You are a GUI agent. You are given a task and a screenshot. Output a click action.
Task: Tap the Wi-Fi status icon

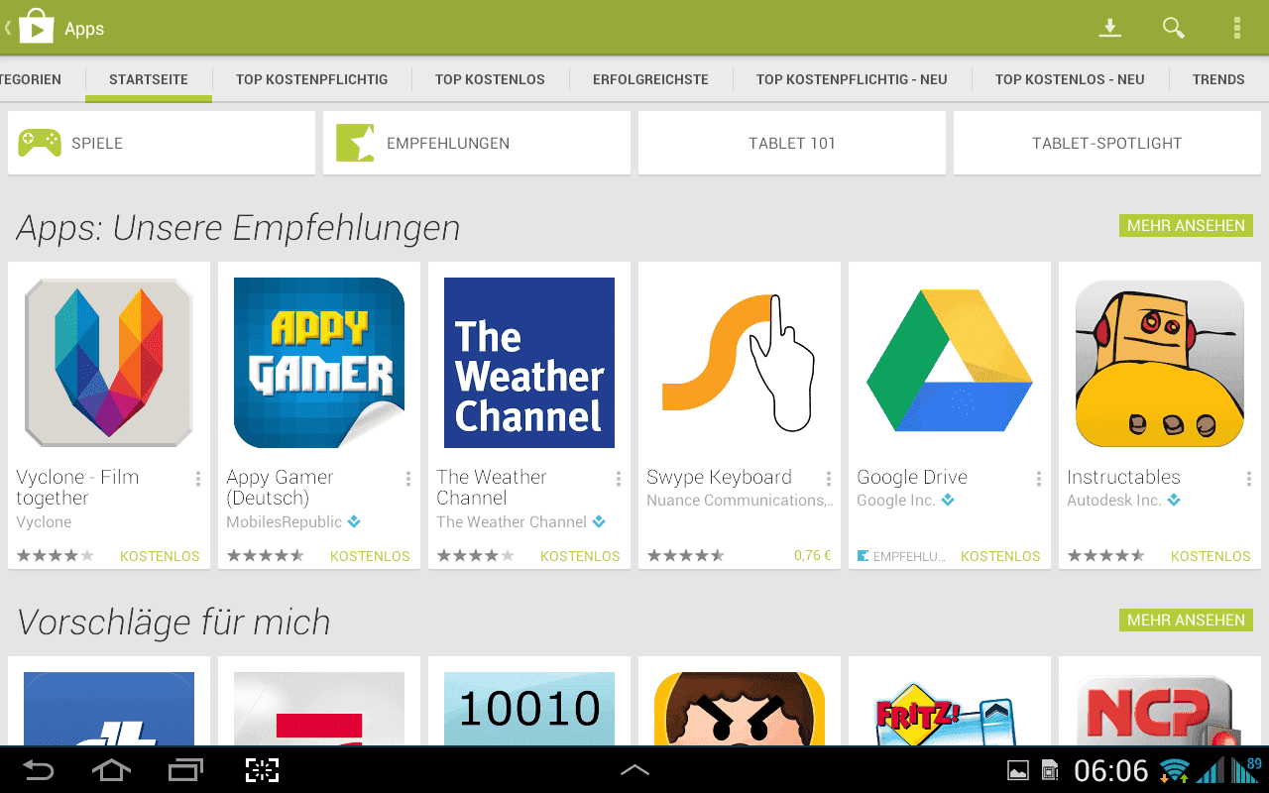point(1175,770)
